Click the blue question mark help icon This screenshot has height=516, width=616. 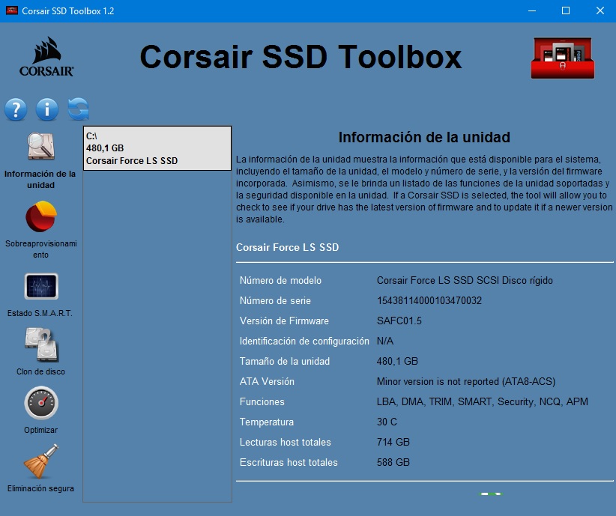tap(16, 109)
